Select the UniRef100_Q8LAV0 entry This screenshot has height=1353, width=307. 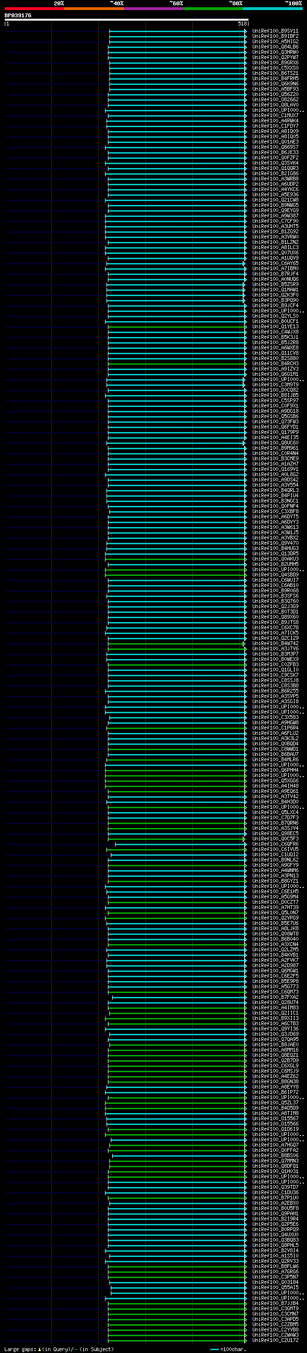point(275,105)
